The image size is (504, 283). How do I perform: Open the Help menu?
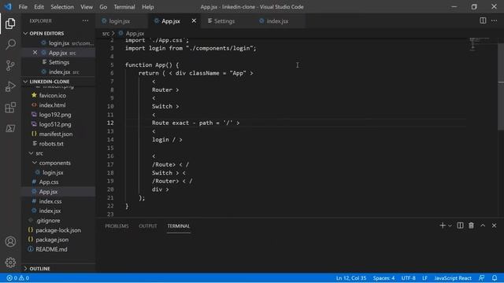click(x=148, y=7)
